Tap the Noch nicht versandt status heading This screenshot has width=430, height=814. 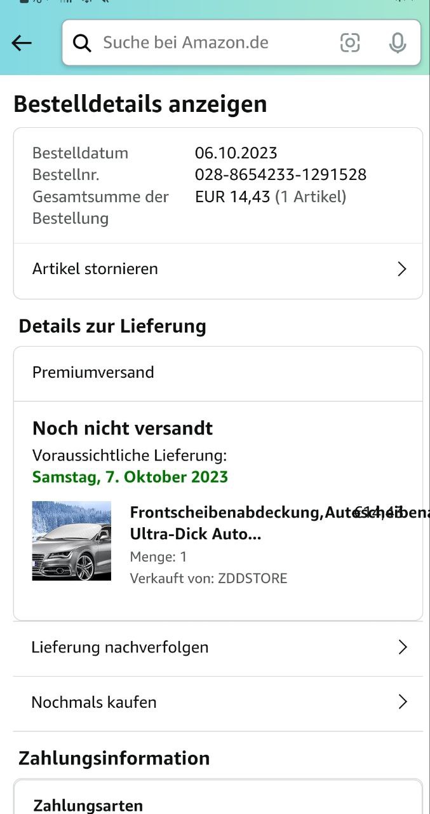tap(123, 428)
